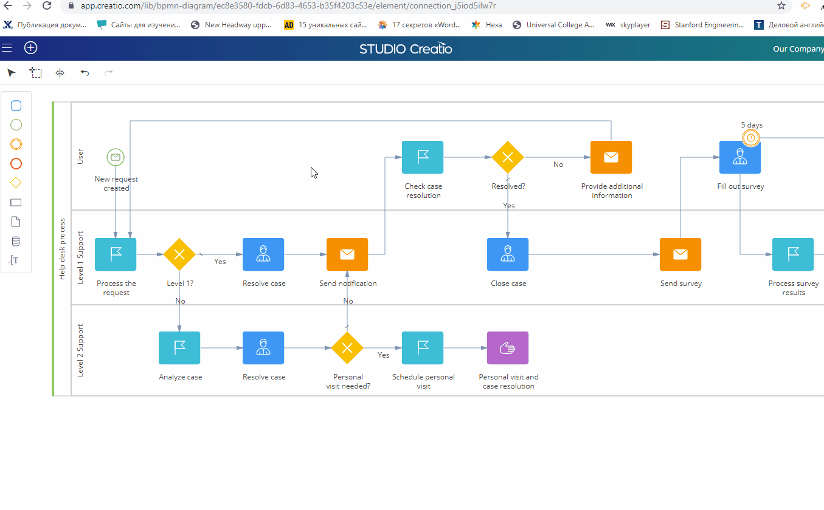
Task: Pick the green start event circle
Action: click(16, 125)
